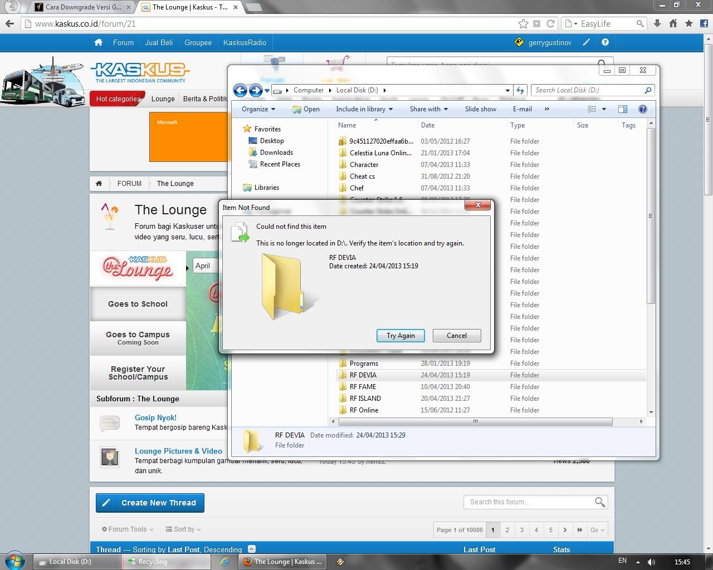Click the volume icon in system tray

651,562
